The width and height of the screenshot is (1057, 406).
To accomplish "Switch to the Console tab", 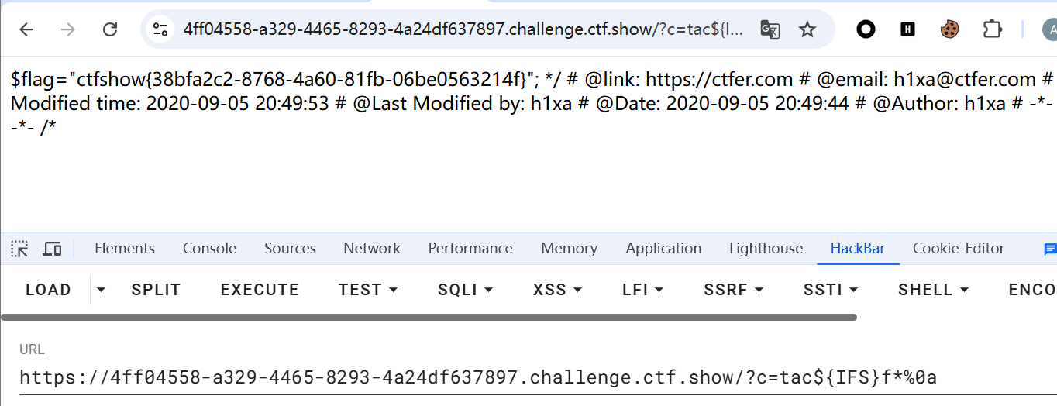I will (x=209, y=249).
